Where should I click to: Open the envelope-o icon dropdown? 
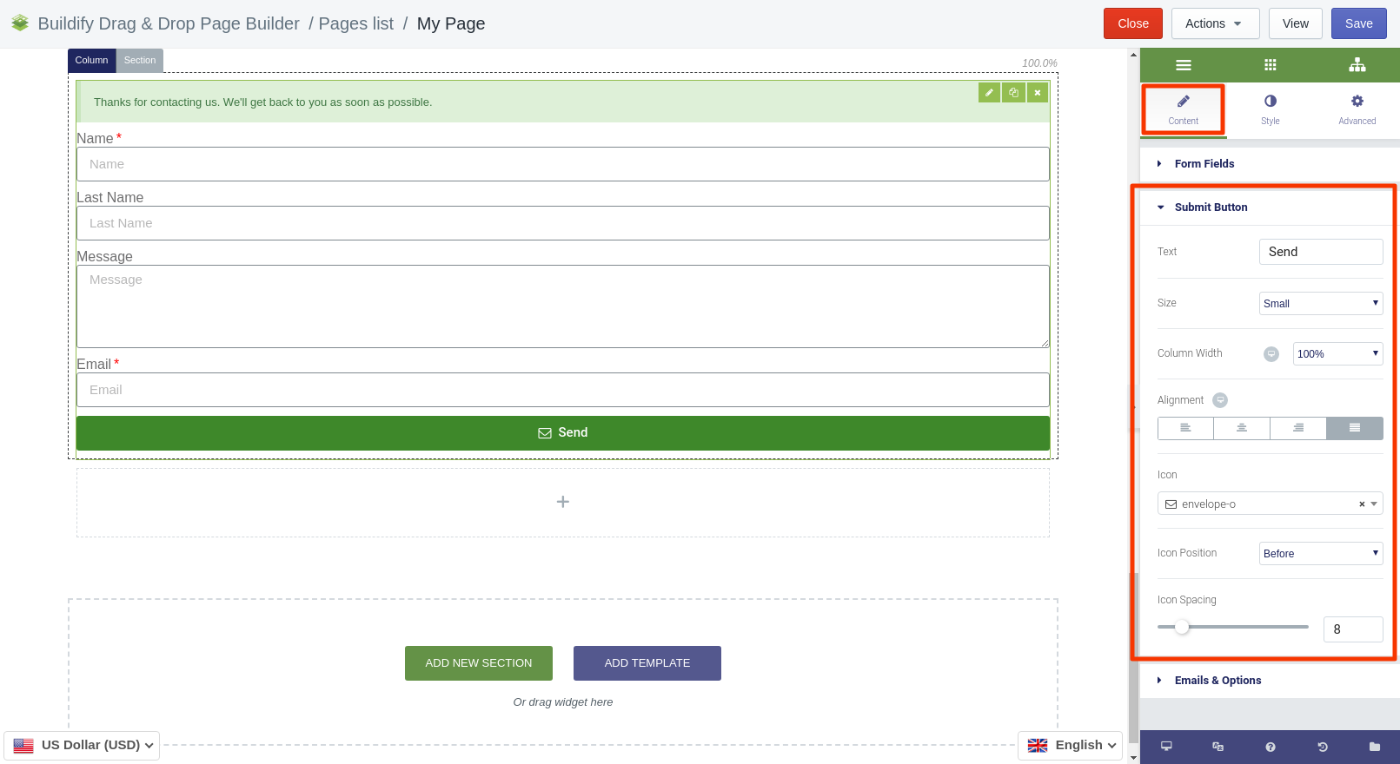[1270, 504]
